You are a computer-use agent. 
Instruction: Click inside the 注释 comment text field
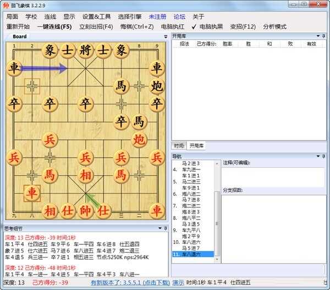(x=273, y=176)
